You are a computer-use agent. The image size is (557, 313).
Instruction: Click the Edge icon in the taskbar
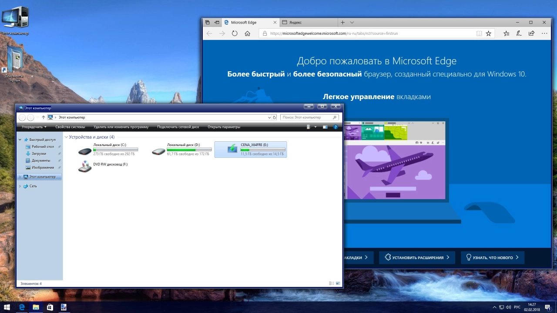21,307
